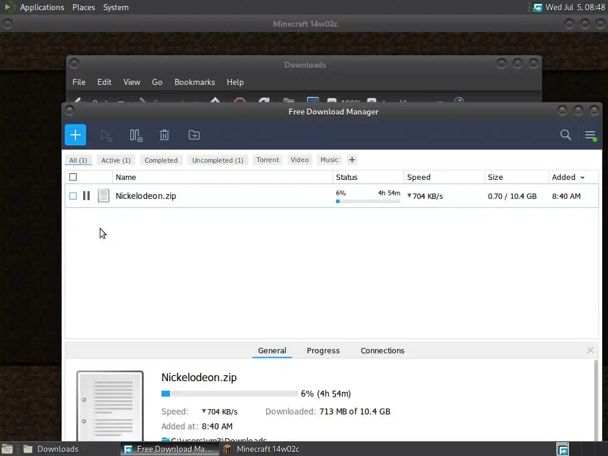Viewport: 608px width, 456px height.
Task: Switch to the Connections details tab
Action: tap(382, 350)
